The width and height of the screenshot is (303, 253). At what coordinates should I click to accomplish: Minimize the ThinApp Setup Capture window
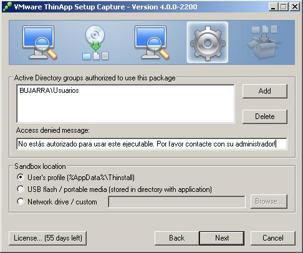click(273, 7)
